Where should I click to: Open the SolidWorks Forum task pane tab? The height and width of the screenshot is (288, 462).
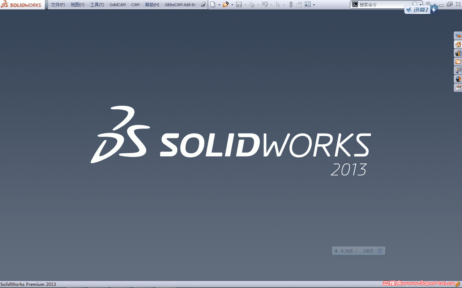tap(458, 36)
